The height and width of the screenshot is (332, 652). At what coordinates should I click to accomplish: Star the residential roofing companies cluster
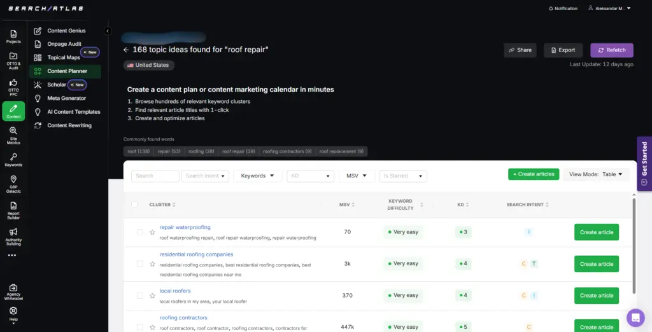152,264
